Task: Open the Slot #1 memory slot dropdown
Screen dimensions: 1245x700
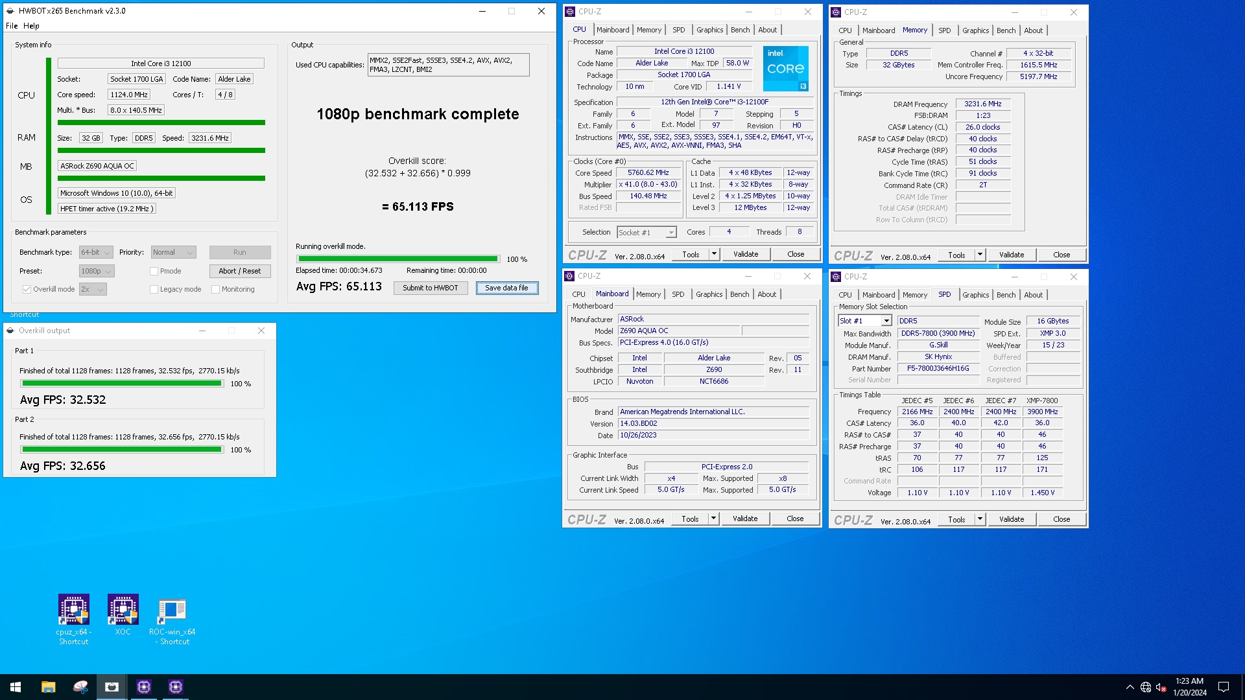Action: pos(865,321)
